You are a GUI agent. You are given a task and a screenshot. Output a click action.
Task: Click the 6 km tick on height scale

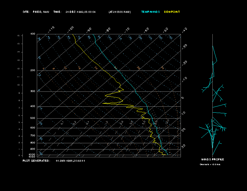(x=19, y=115)
